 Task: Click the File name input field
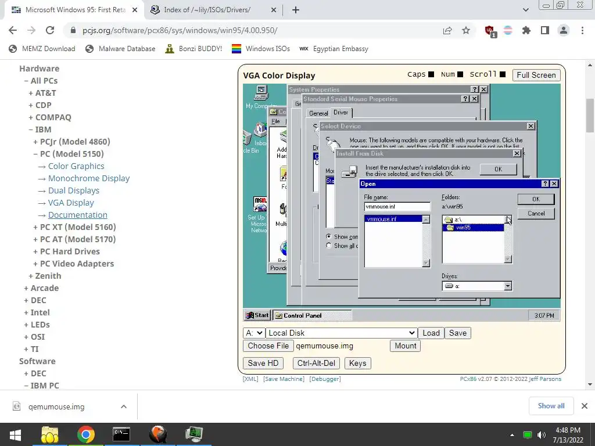click(397, 207)
